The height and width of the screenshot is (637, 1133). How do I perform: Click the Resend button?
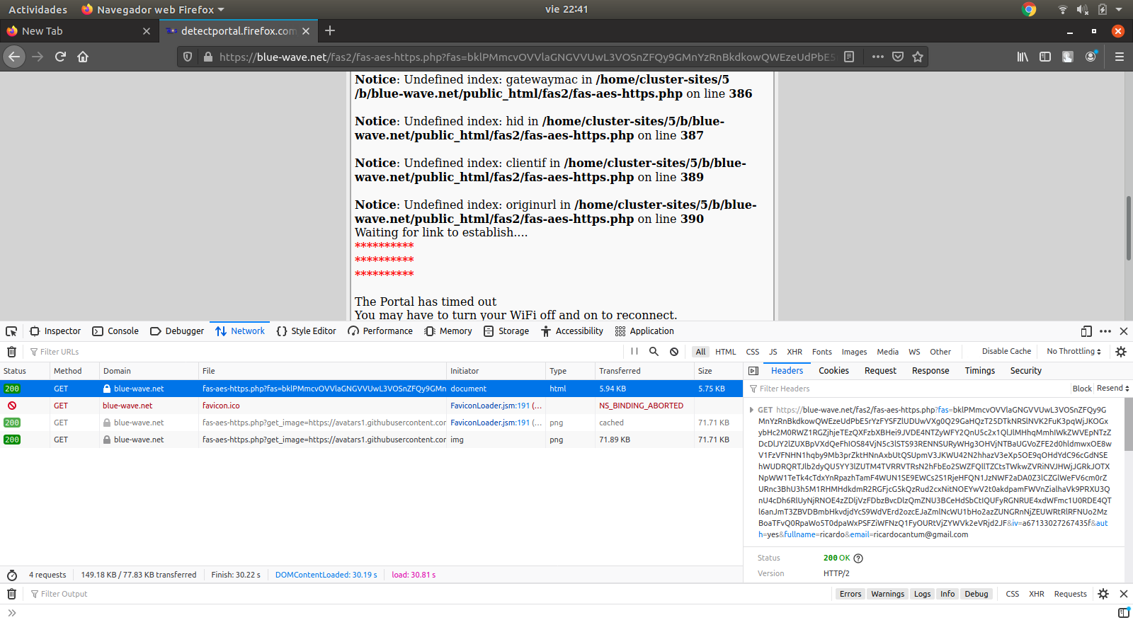pyautogui.click(x=1112, y=388)
